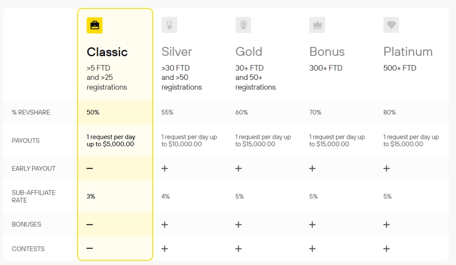Viewport: 456px width, 265px height.
Task: Click the % REVSHARE row label
Action: tap(31, 112)
